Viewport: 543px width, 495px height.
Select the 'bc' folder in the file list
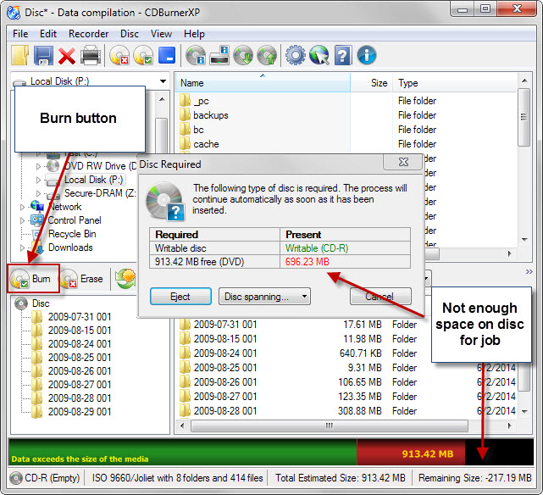tap(198, 130)
